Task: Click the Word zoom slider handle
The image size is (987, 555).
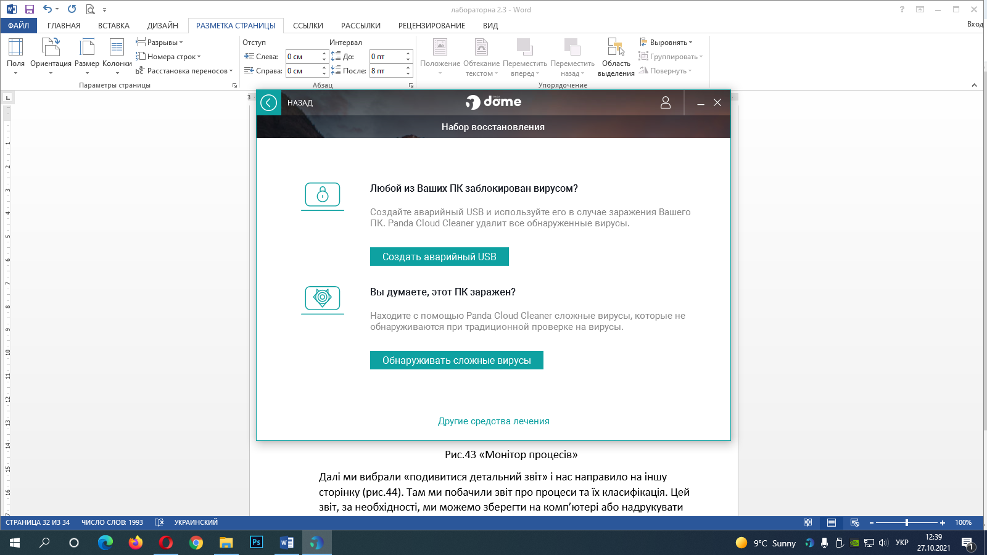Action: click(907, 522)
